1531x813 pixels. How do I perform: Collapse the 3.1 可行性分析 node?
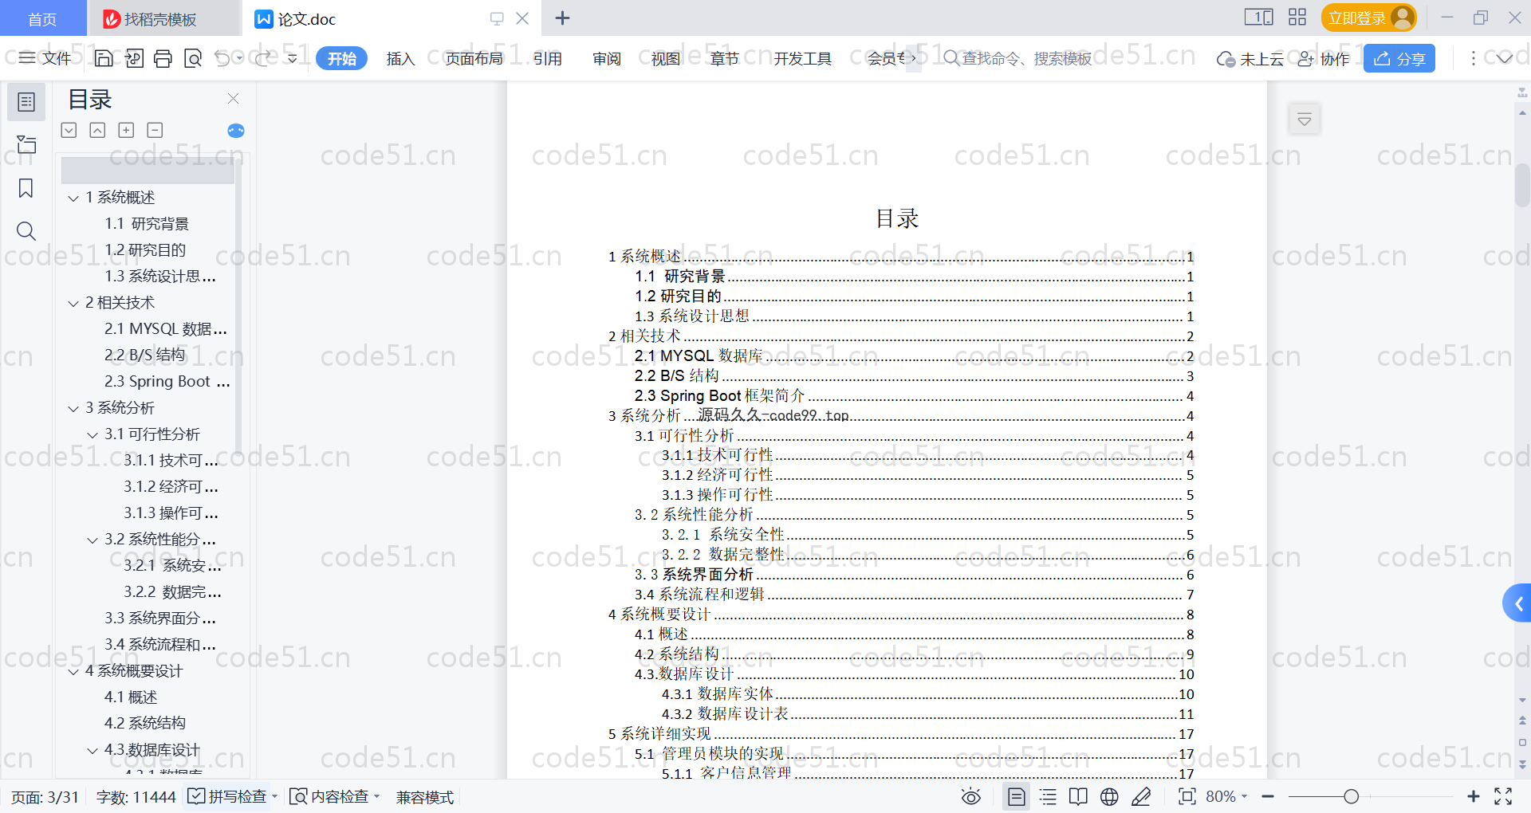[x=92, y=434]
